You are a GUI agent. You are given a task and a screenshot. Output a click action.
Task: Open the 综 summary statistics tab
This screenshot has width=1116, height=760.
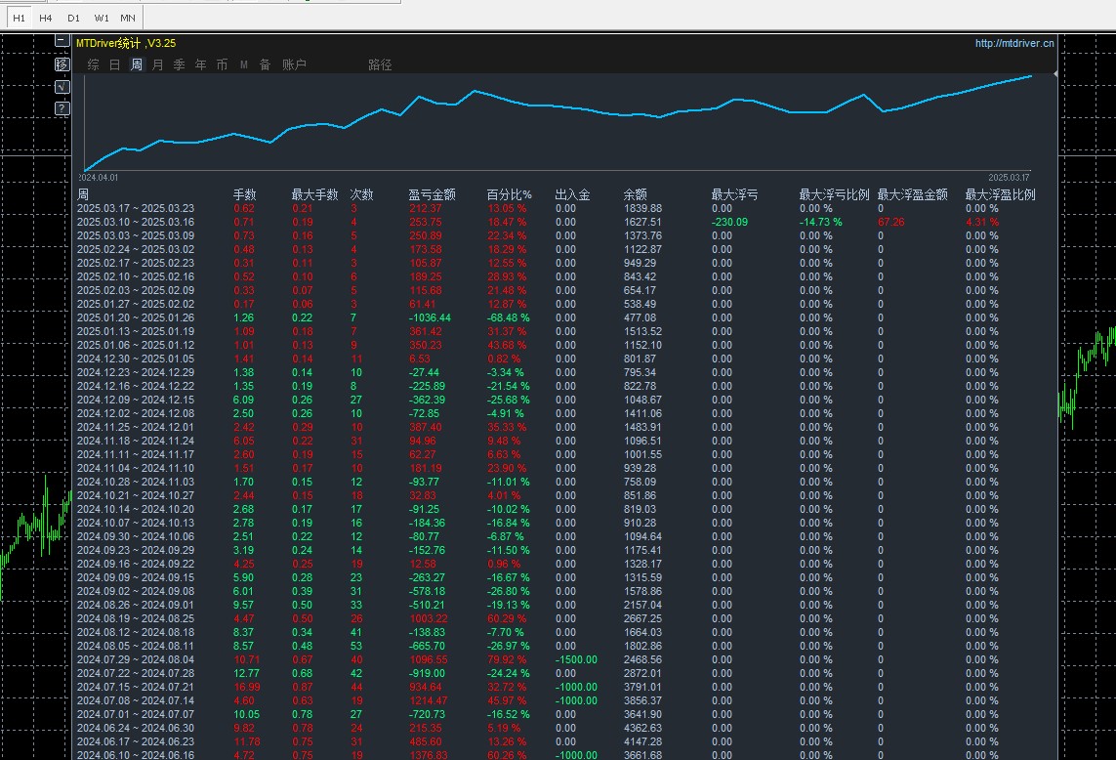tap(94, 64)
